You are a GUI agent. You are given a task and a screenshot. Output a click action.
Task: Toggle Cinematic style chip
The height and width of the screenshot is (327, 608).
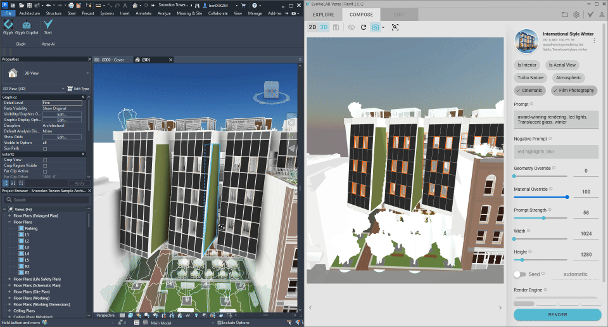click(x=529, y=91)
